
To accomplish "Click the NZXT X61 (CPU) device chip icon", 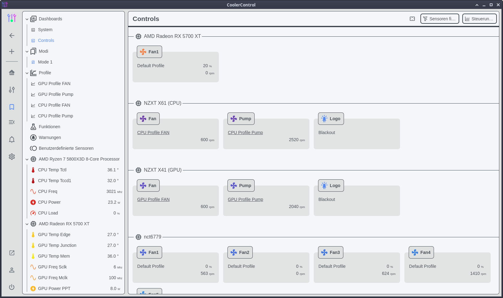I will pyautogui.click(x=138, y=103).
